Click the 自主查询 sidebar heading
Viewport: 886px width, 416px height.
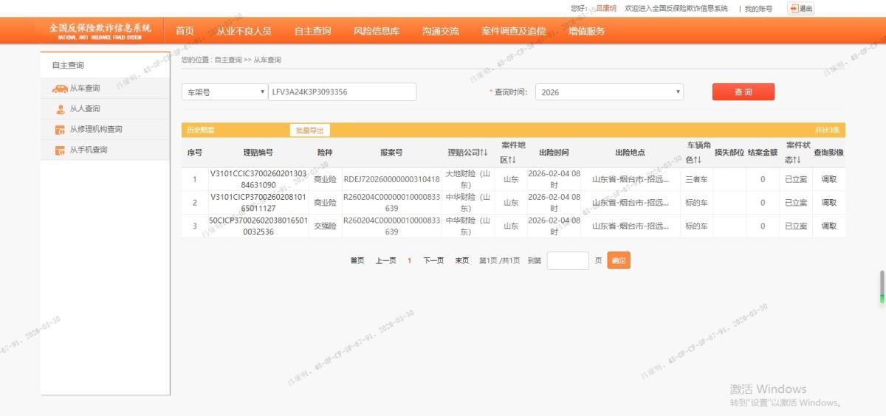tap(68, 66)
